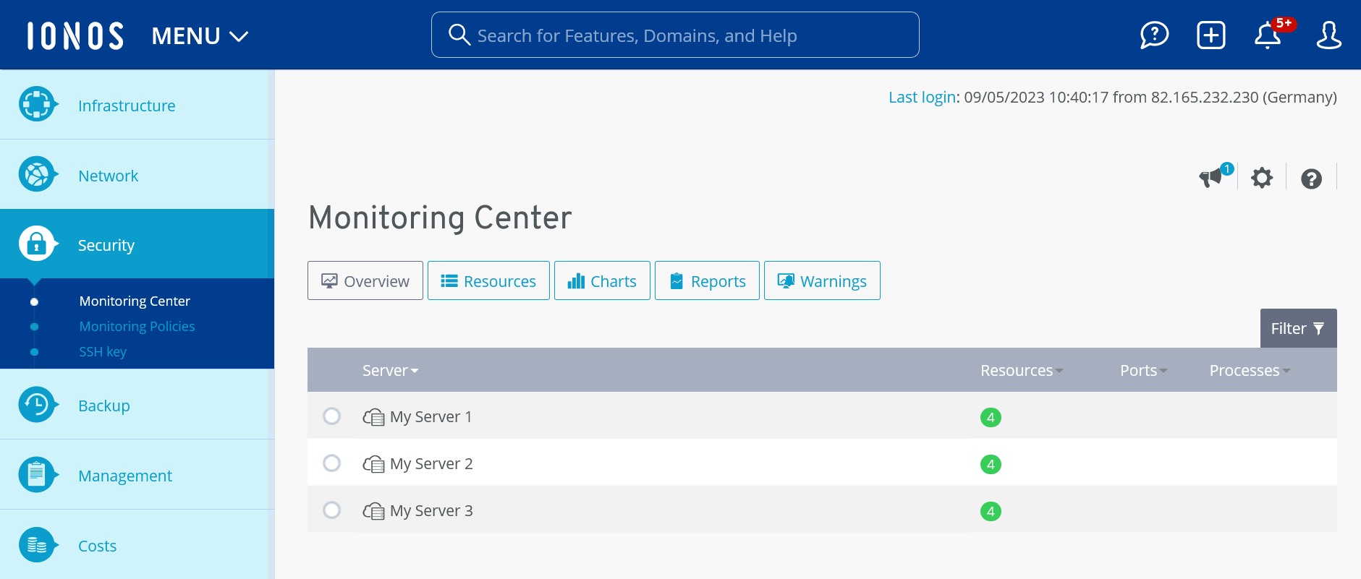Open the user account profile icon
The width and height of the screenshot is (1361, 579).
1328,35
